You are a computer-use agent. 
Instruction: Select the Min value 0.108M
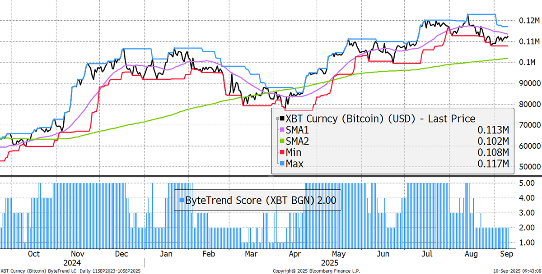click(493, 153)
